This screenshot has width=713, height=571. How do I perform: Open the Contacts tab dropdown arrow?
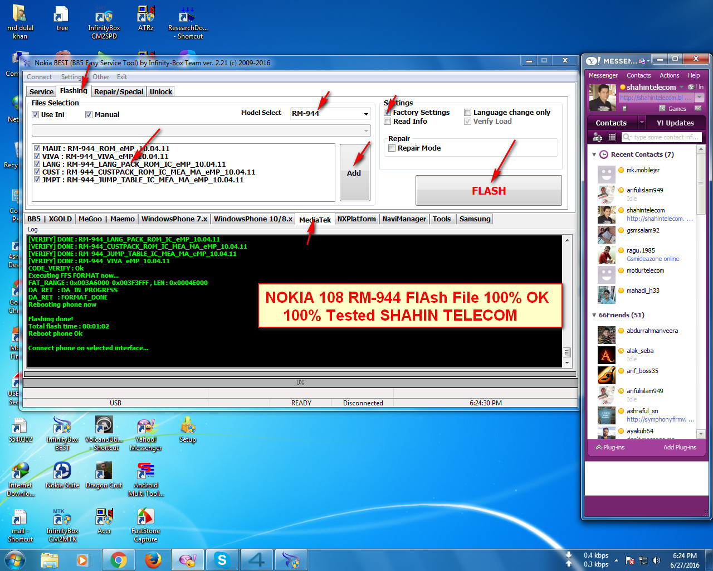pos(642,123)
